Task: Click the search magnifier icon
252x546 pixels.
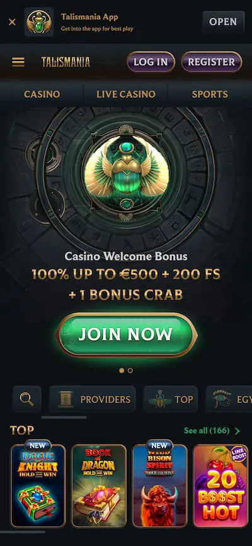Action: tap(27, 399)
